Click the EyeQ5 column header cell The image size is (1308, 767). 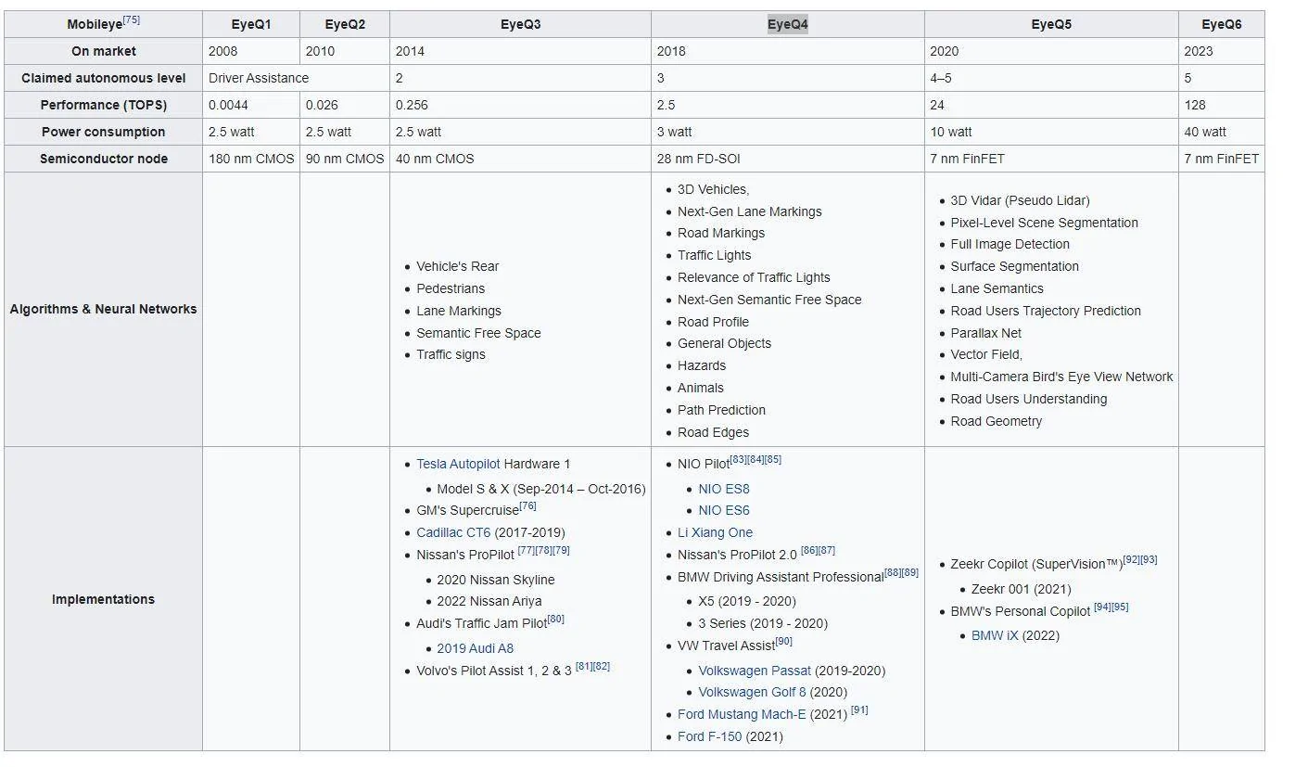[x=1051, y=24]
